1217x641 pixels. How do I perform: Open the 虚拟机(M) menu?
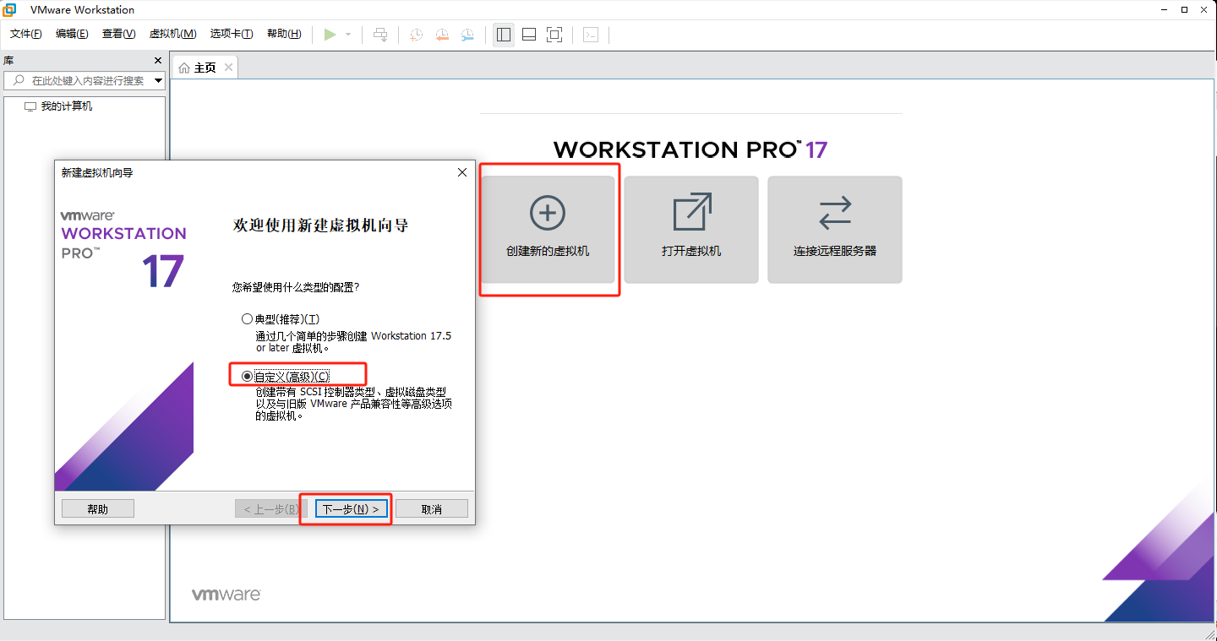[172, 34]
